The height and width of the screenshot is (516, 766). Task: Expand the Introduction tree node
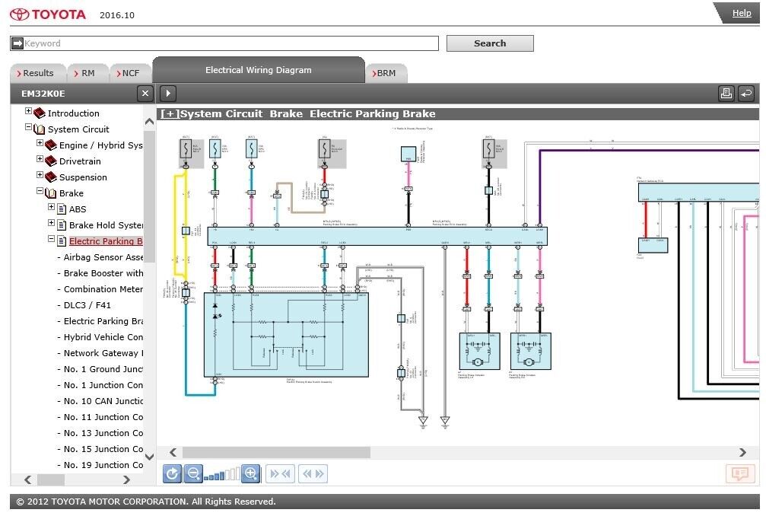[x=29, y=112]
